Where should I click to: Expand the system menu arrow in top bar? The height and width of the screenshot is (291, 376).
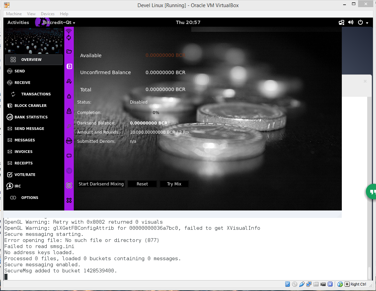click(x=367, y=23)
